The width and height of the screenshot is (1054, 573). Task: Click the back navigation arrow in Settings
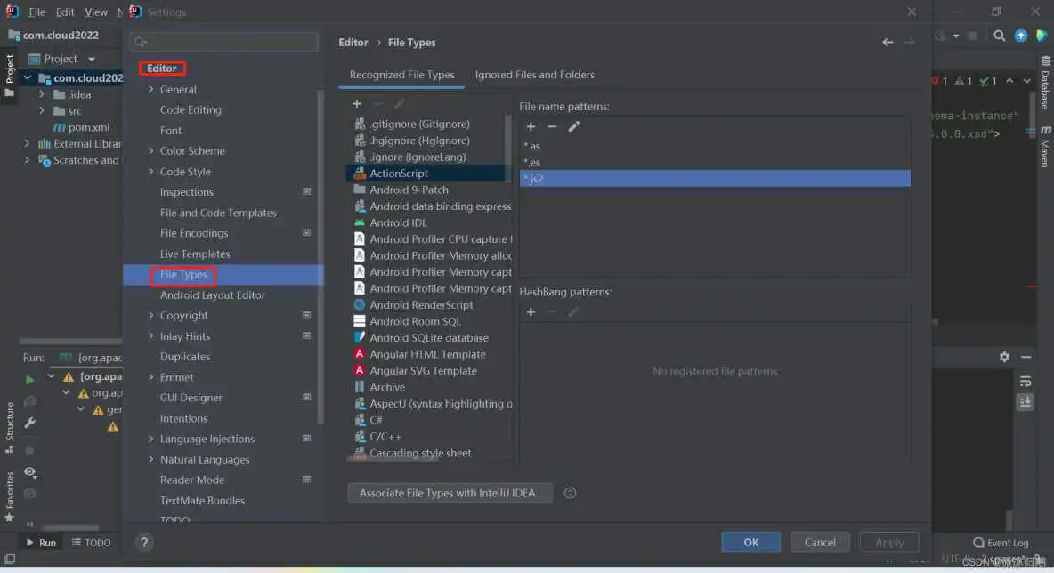click(888, 43)
